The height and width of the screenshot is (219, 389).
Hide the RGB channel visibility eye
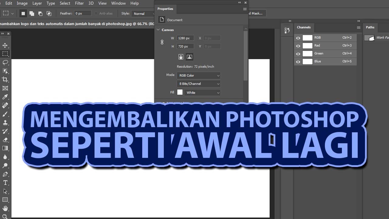pos(298,38)
